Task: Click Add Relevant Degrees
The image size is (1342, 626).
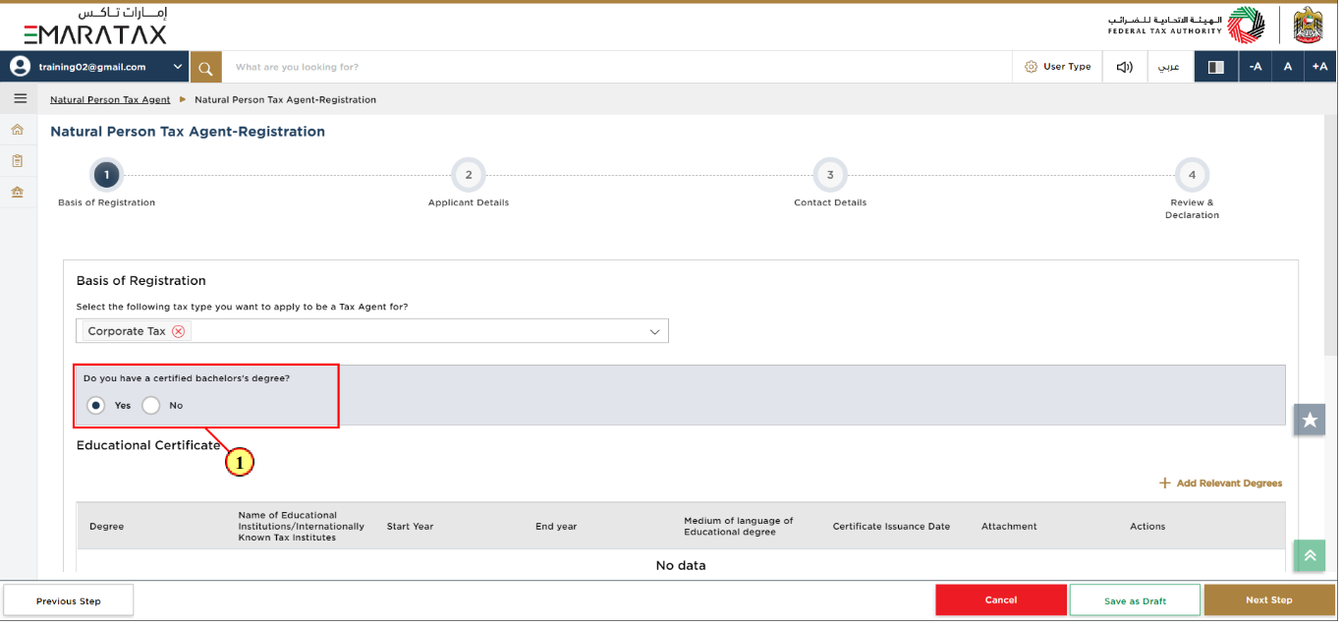Action: [x=1221, y=484]
